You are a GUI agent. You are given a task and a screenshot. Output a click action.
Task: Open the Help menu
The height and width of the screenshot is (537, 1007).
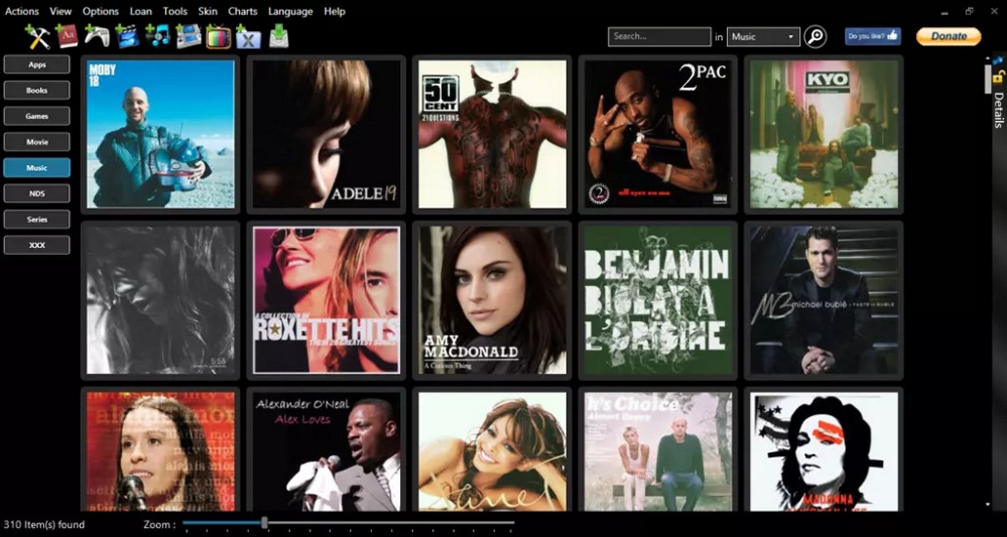pyautogui.click(x=334, y=11)
